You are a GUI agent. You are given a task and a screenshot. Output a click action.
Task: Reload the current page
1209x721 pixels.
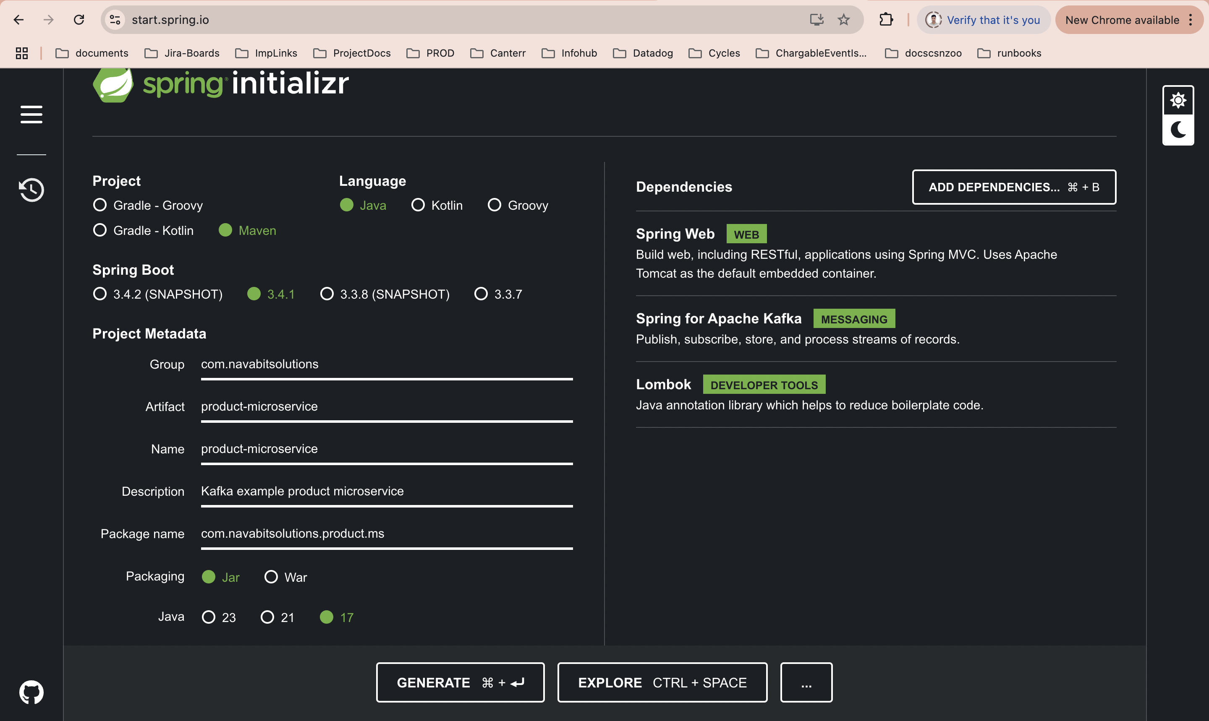[79, 20]
